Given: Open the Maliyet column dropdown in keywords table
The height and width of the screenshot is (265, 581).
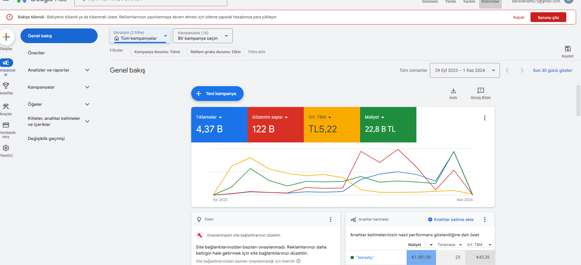Looking at the screenshot, I should pos(431,245).
